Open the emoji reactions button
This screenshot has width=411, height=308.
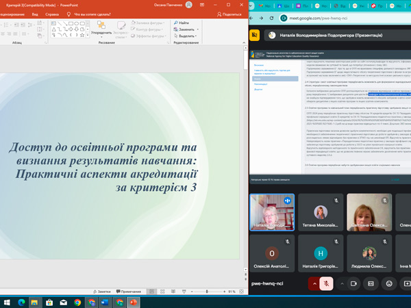click(x=389, y=283)
